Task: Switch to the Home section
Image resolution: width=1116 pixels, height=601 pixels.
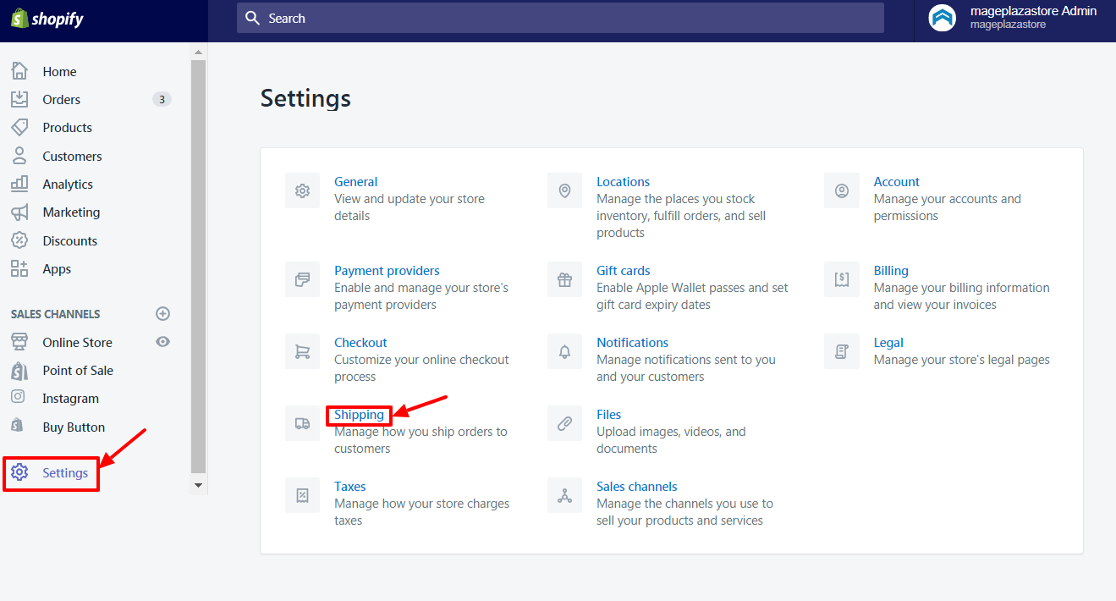Action: (x=24, y=71)
